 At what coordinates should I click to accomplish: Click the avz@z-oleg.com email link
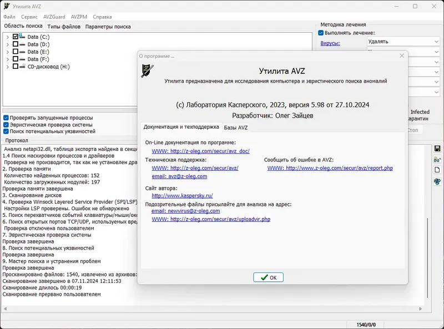tap(179, 176)
